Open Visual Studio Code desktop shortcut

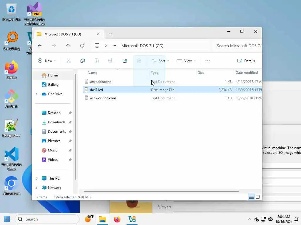tap(11, 159)
